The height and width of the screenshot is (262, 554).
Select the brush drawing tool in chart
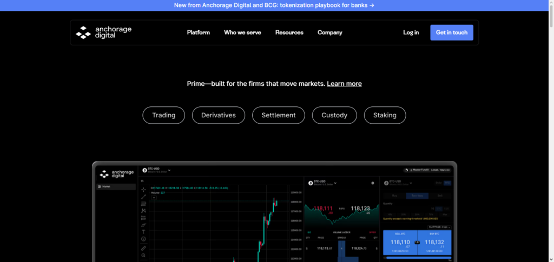(143, 225)
